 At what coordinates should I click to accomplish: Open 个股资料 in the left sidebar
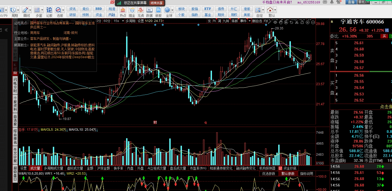[x=15, y=104]
